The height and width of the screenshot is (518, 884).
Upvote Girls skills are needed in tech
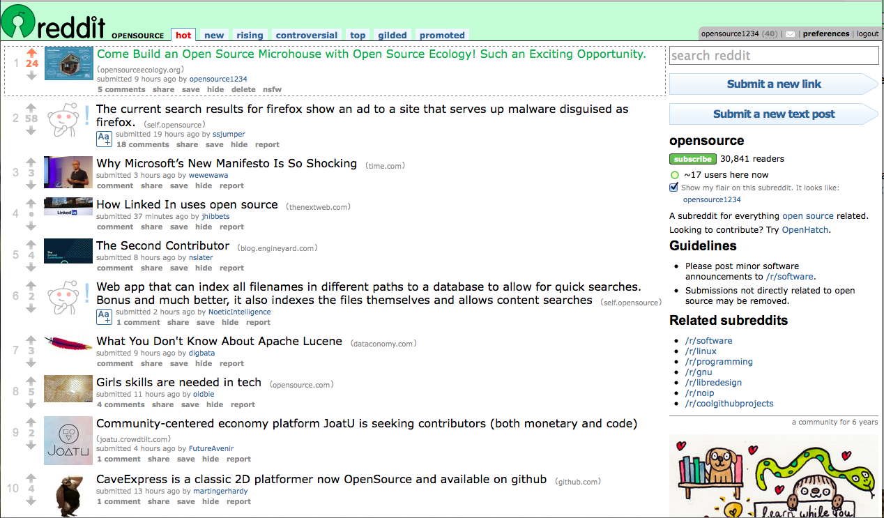point(31,381)
